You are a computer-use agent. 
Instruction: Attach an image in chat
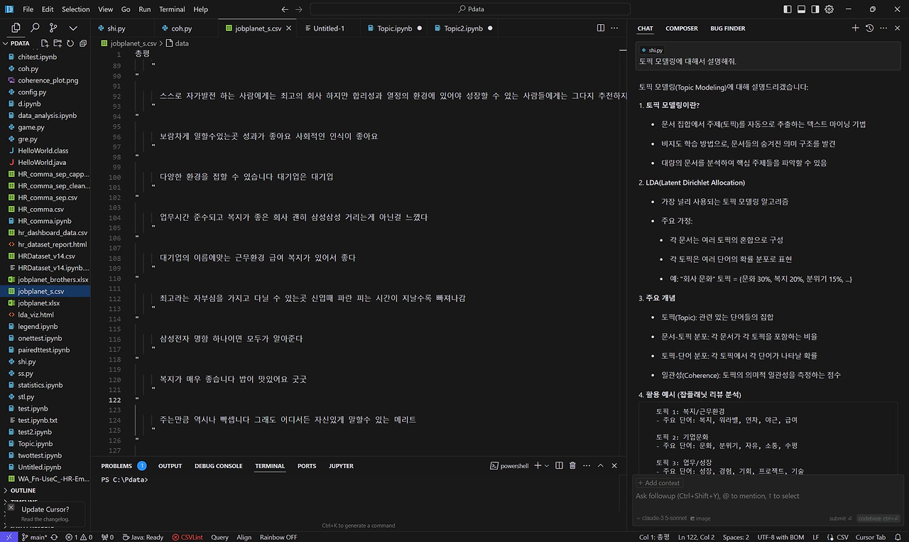[x=700, y=519]
